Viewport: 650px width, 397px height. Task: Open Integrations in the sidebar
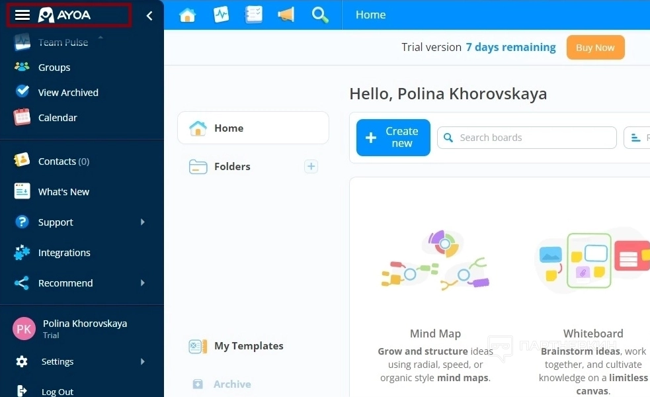(64, 253)
